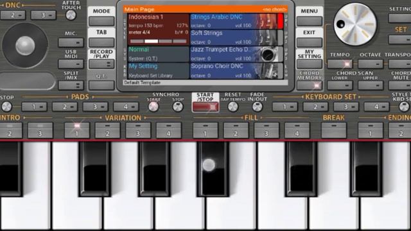Tap the AFTER TOUCH round button

click(71, 15)
